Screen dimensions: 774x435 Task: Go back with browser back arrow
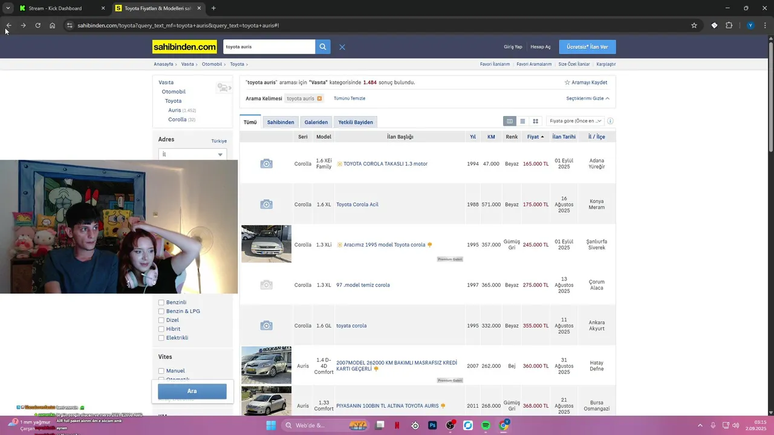tap(8, 25)
